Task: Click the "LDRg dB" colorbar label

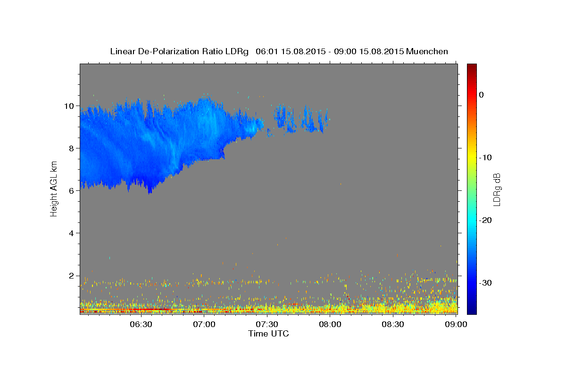Action: point(497,189)
